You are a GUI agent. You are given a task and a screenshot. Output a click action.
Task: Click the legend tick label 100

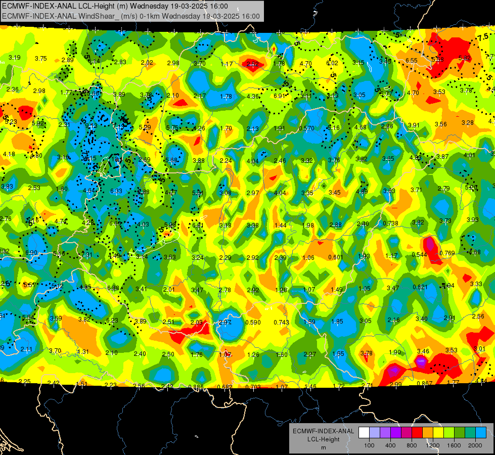(x=369, y=445)
